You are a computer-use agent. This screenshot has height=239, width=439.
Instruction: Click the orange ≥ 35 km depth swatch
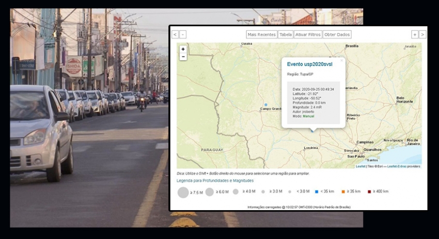[x=343, y=192]
